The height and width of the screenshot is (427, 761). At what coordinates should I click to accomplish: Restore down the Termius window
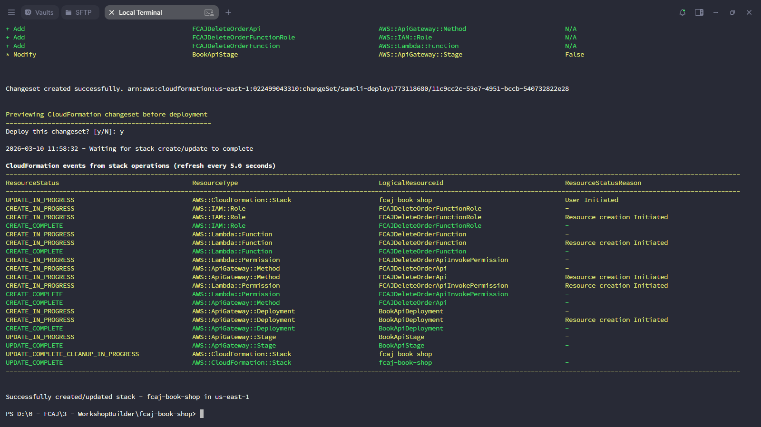point(732,12)
